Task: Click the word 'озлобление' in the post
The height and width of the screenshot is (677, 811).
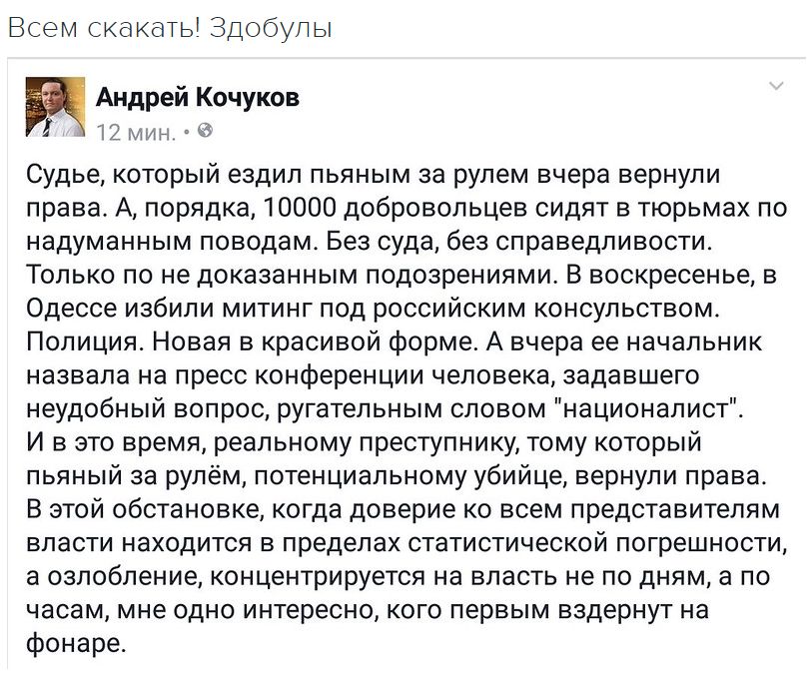Action: point(120,575)
